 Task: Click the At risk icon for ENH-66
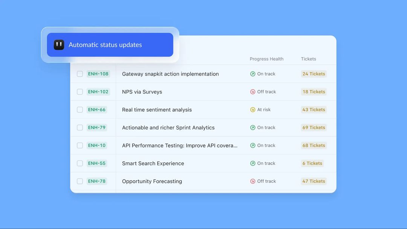[252, 109]
